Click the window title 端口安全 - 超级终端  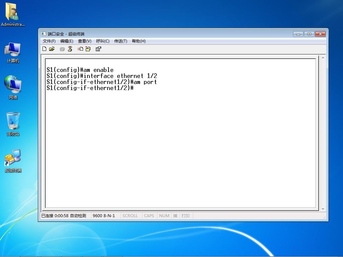click(x=66, y=34)
